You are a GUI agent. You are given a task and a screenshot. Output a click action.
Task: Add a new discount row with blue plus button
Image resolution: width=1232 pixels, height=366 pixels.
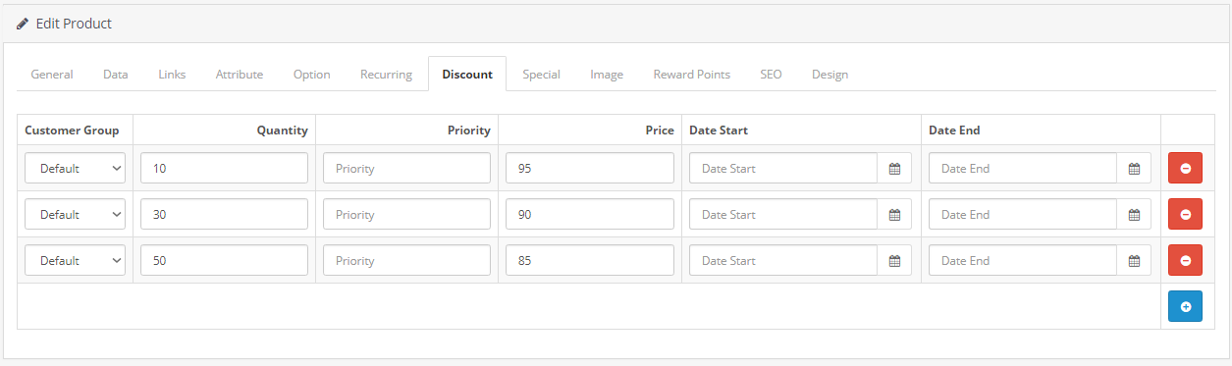1185,306
